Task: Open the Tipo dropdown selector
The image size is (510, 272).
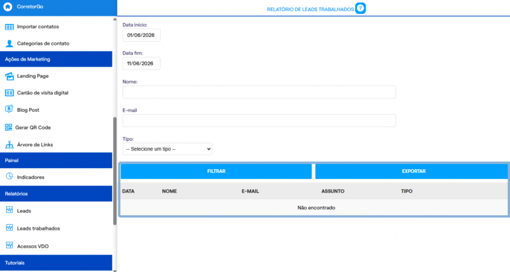Action: (167, 149)
